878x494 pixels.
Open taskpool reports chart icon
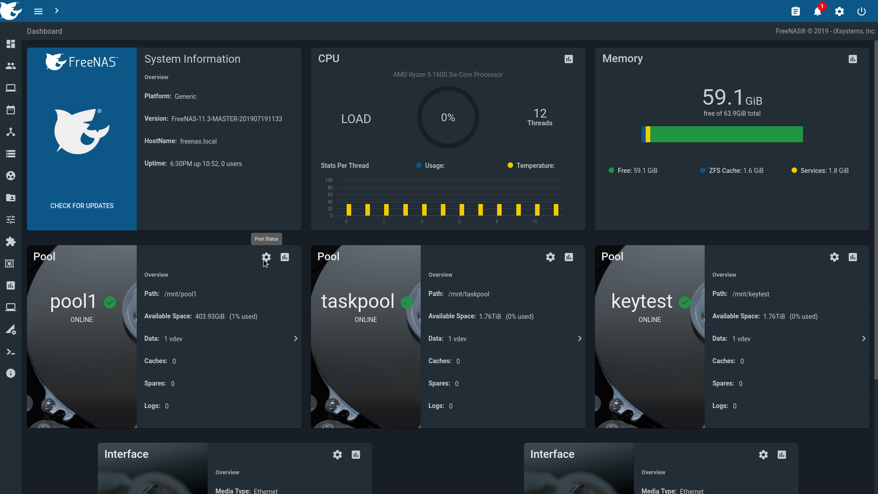(x=569, y=257)
